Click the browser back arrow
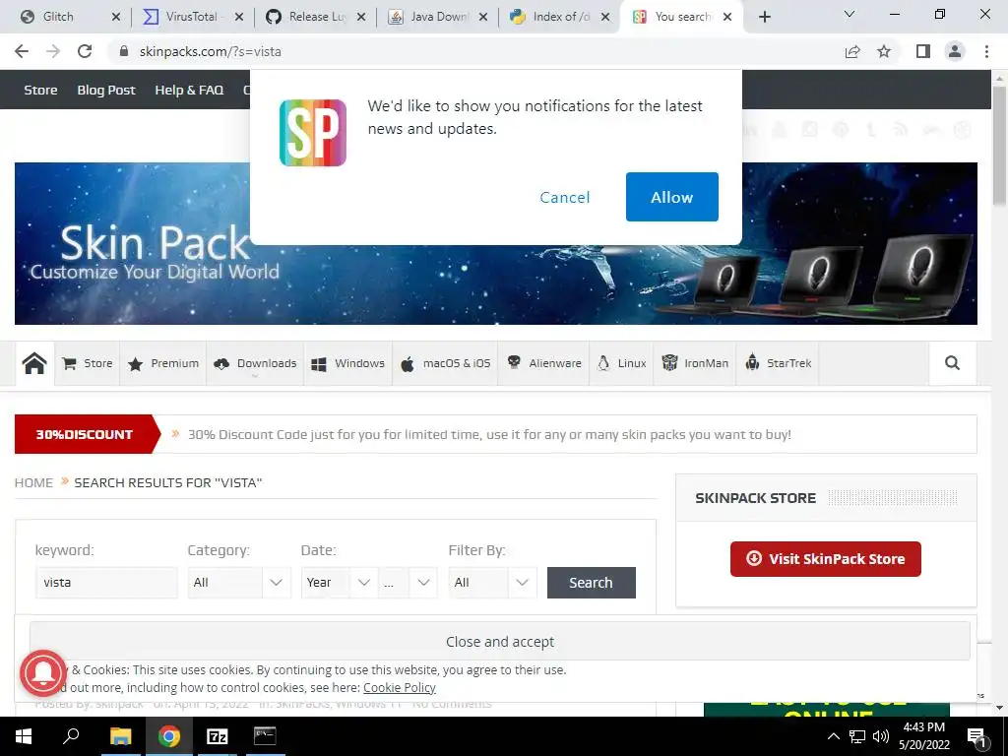The width and height of the screenshot is (1008, 756). (x=22, y=51)
